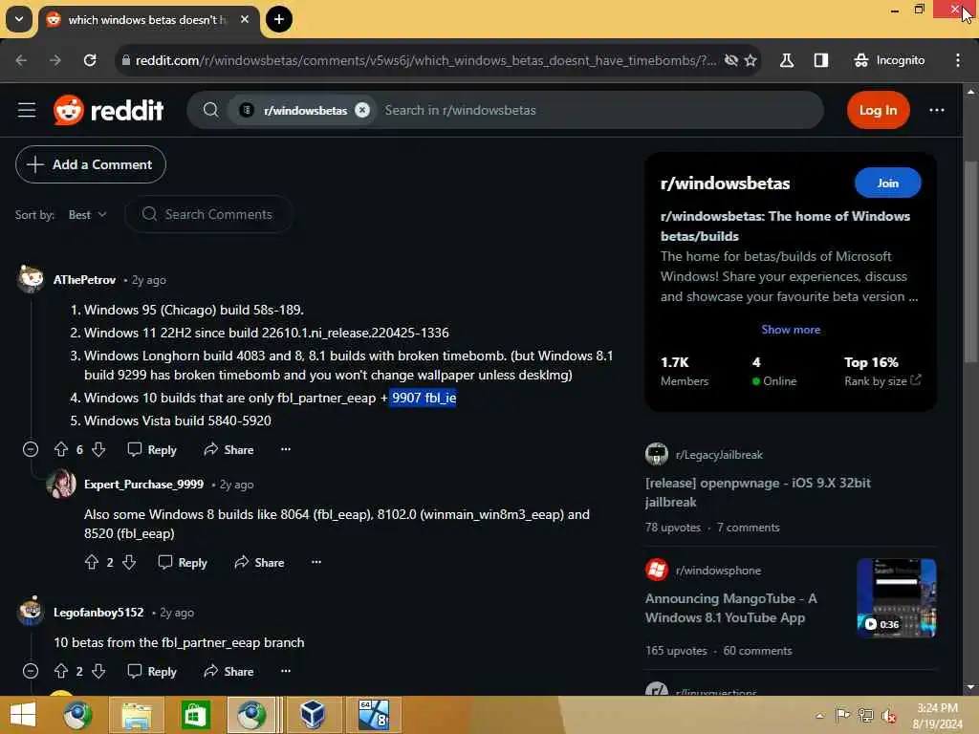Open the openpwnage iOS 9.X post

[x=757, y=492]
